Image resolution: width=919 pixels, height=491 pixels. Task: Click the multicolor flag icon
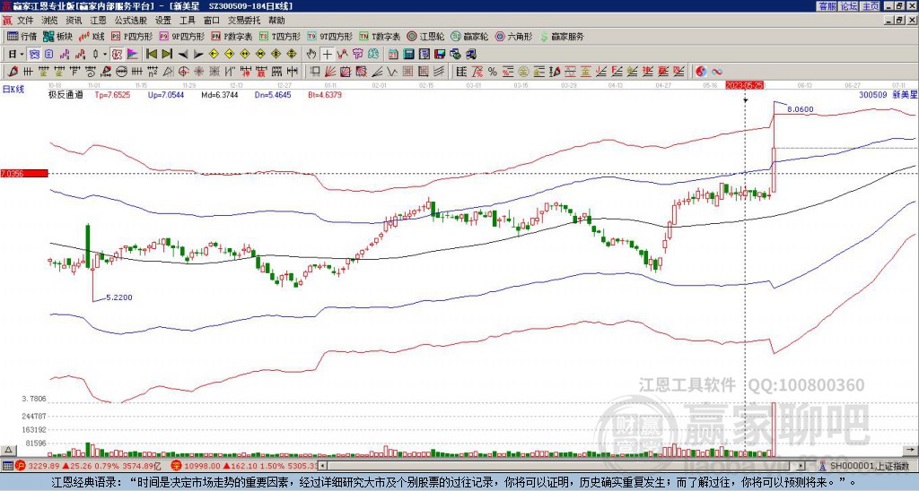[133, 54]
